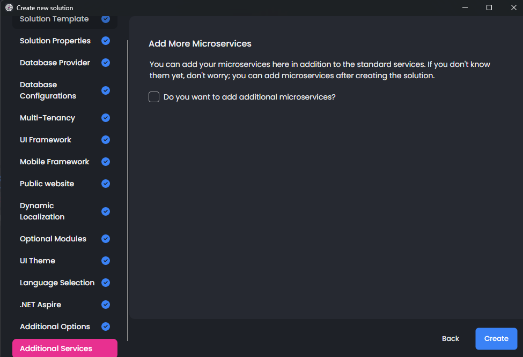
Task: Go to the Database Configurations step
Action: tap(48, 90)
